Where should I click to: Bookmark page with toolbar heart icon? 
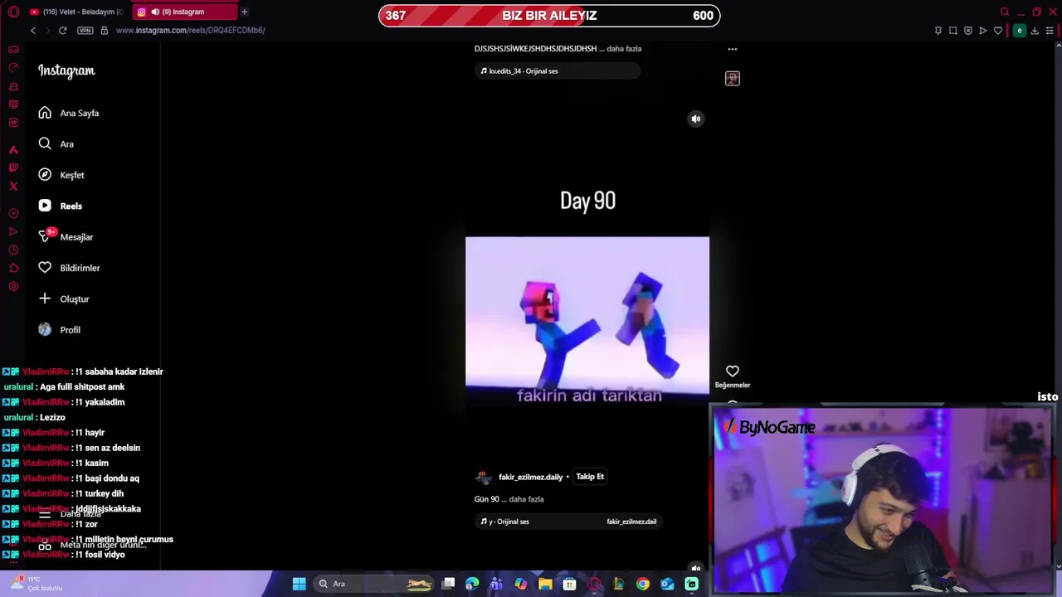pyautogui.click(x=998, y=31)
